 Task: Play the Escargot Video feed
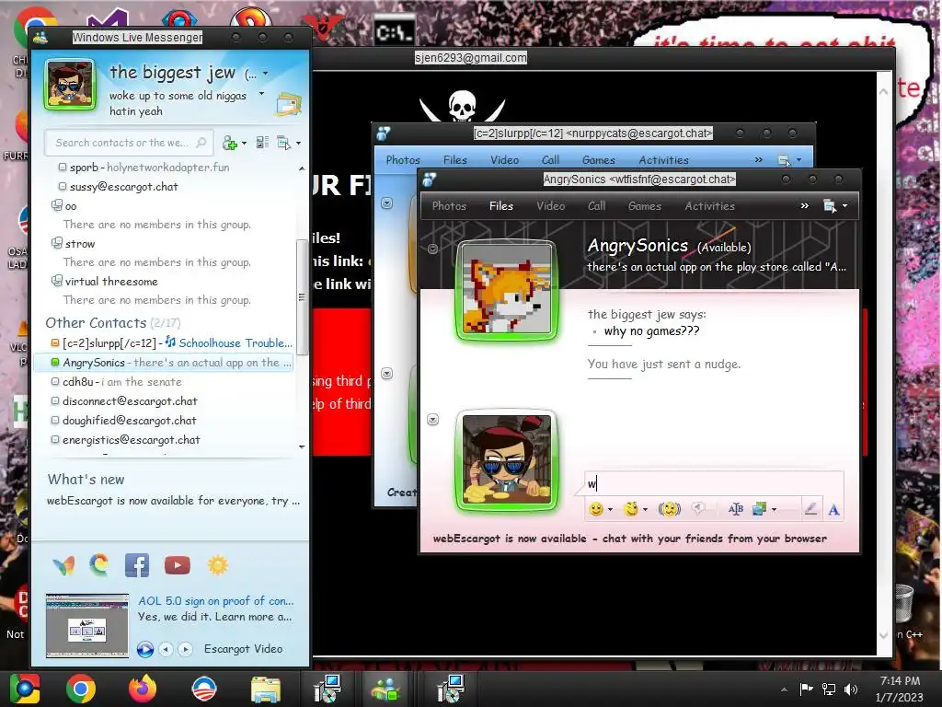(144, 649)
